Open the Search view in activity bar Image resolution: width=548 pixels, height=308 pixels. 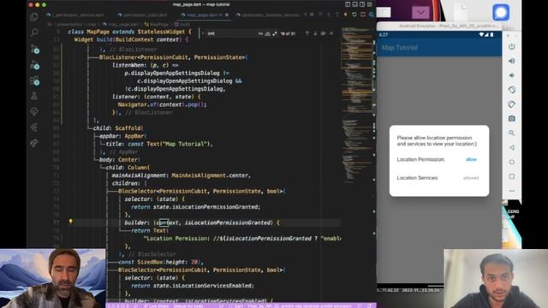click(34, 33)
